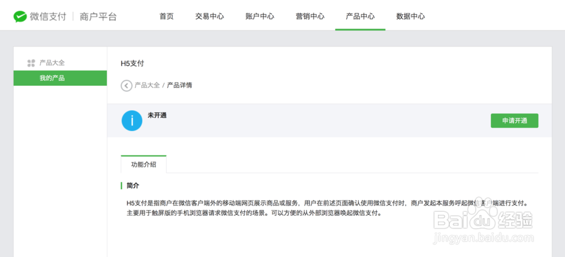
Task: Select the 产品中心 navigation tab
Action: (360, 16)
